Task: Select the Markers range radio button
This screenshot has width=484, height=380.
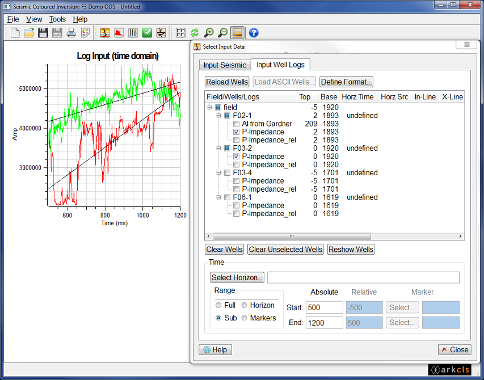Action: coord(244,318)
